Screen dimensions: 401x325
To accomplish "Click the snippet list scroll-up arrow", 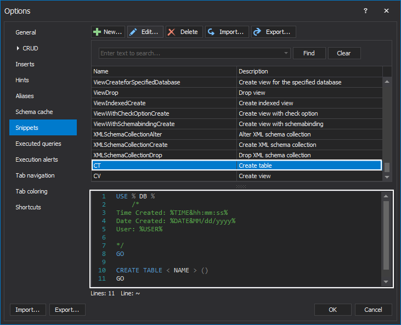I will 387,82.
